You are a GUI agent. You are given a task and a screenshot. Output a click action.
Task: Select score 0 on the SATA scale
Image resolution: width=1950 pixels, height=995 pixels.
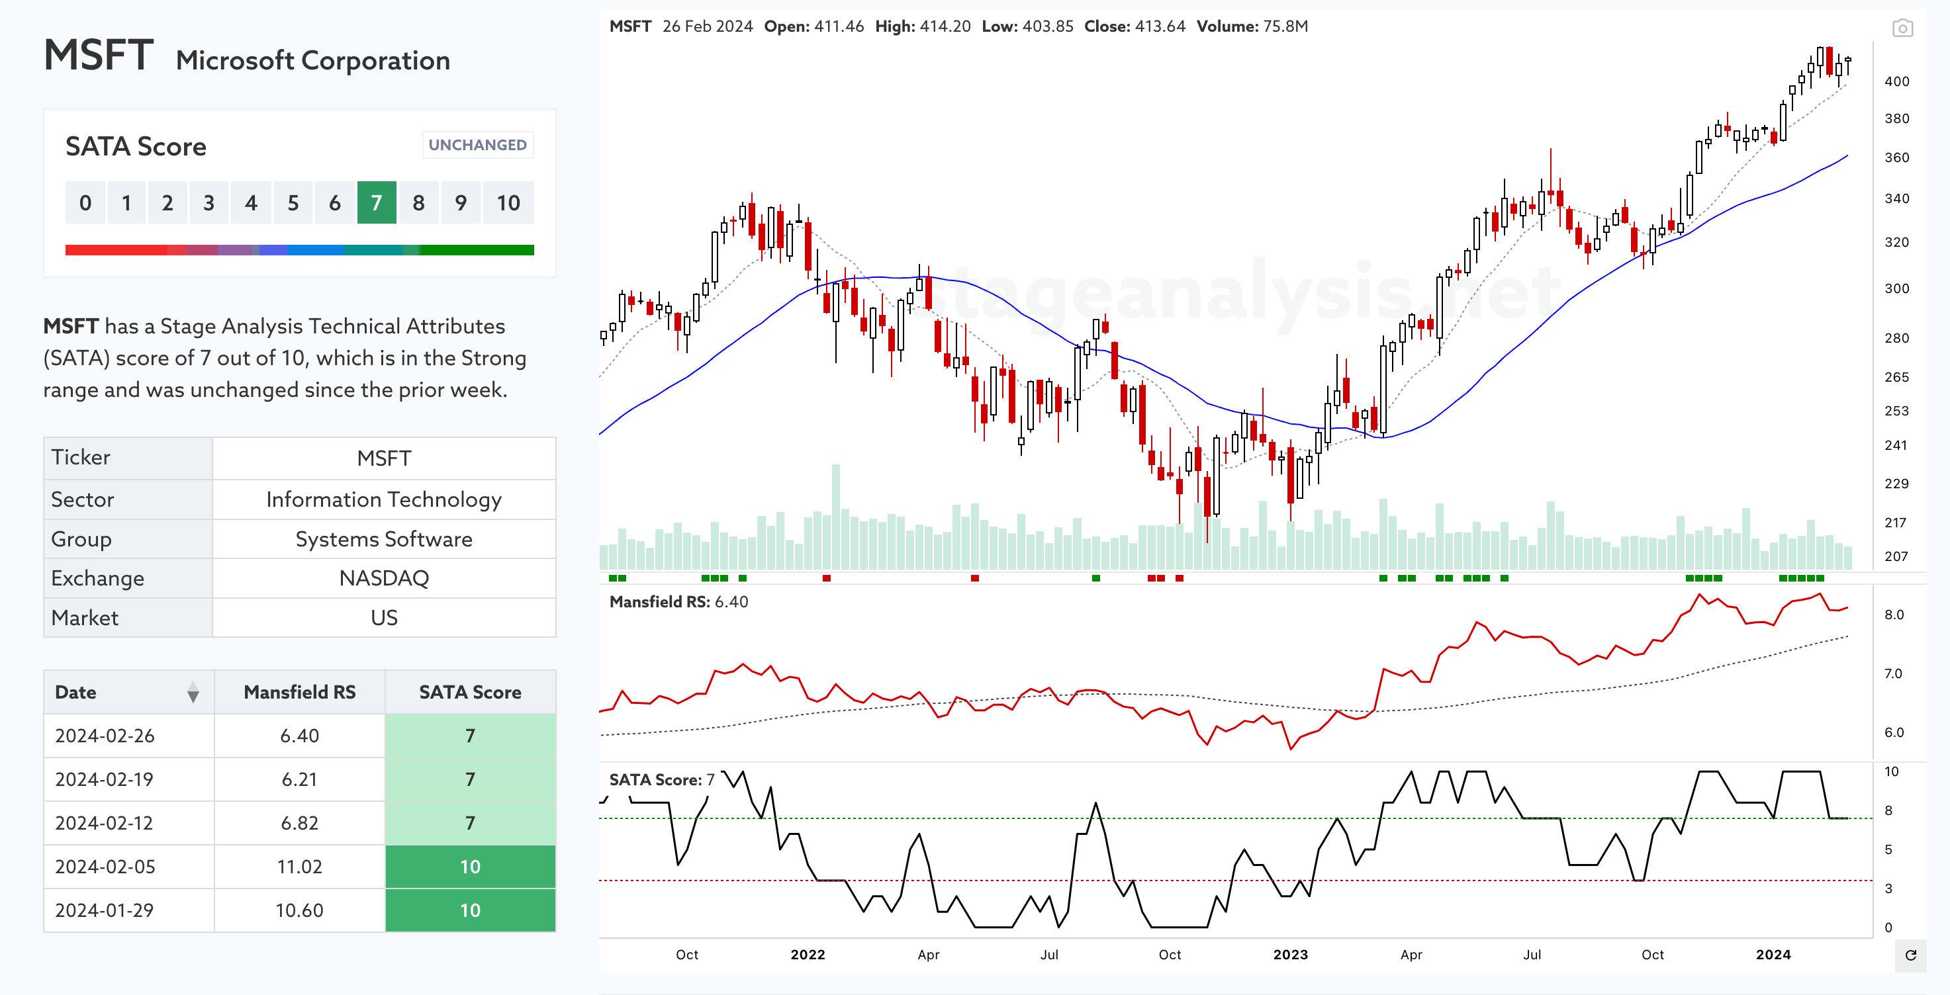click(85, 203)
